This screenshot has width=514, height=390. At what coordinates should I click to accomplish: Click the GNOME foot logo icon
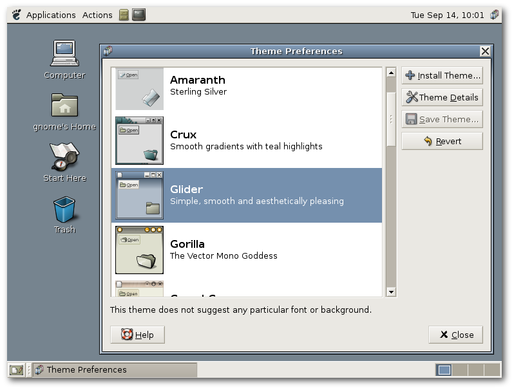click(x=16, y=15)
